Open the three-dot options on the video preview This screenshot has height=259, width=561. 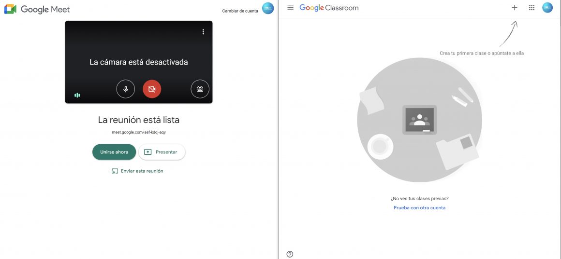203,32
